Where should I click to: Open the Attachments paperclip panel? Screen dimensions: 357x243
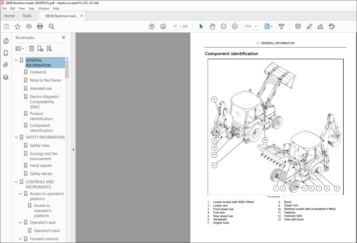pyautogui.click(x=6, y=65)
